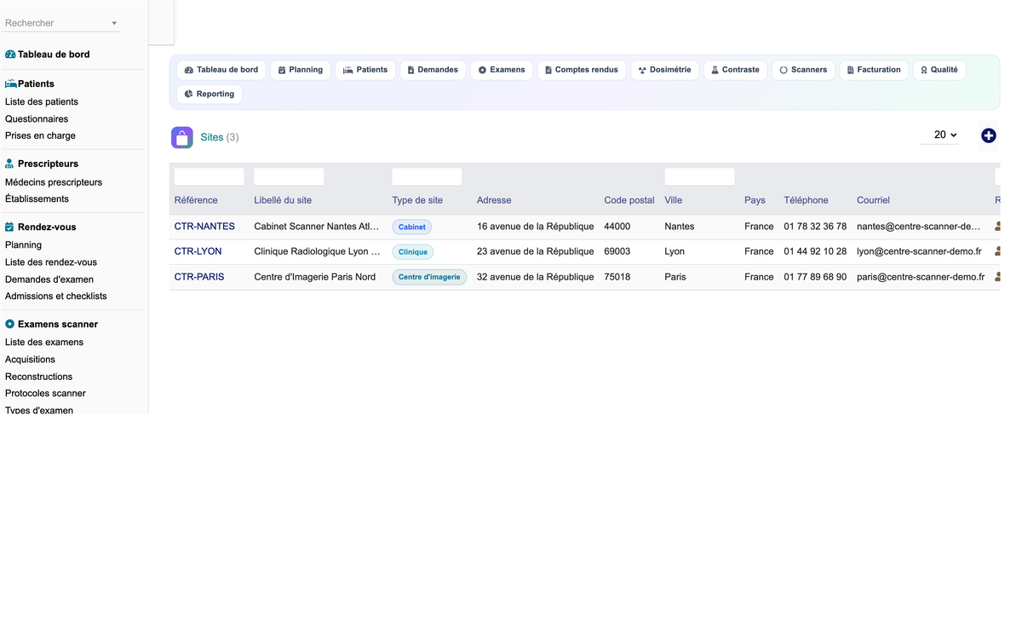Sort by the Type de site header
This screenshot has height=633, width=1022.
click(x=417, y=200)
